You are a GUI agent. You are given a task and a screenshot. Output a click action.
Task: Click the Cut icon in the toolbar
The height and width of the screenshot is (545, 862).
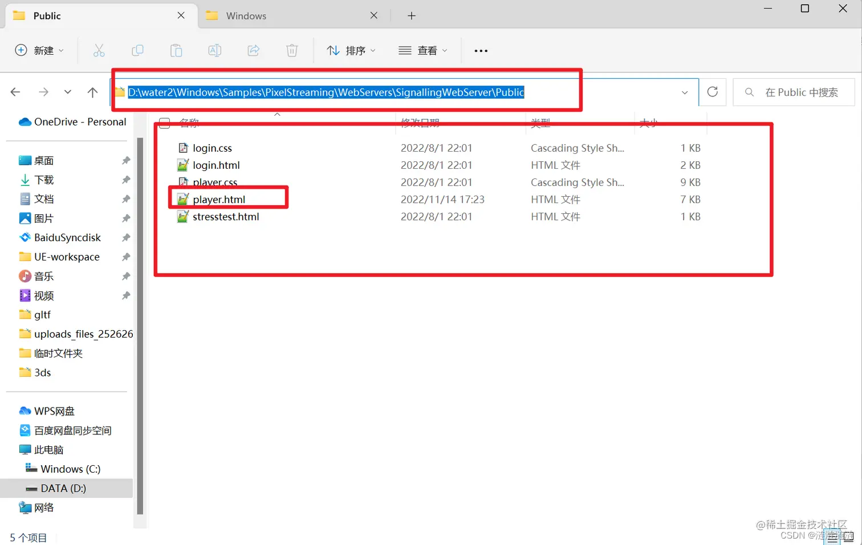coord(99,50)
